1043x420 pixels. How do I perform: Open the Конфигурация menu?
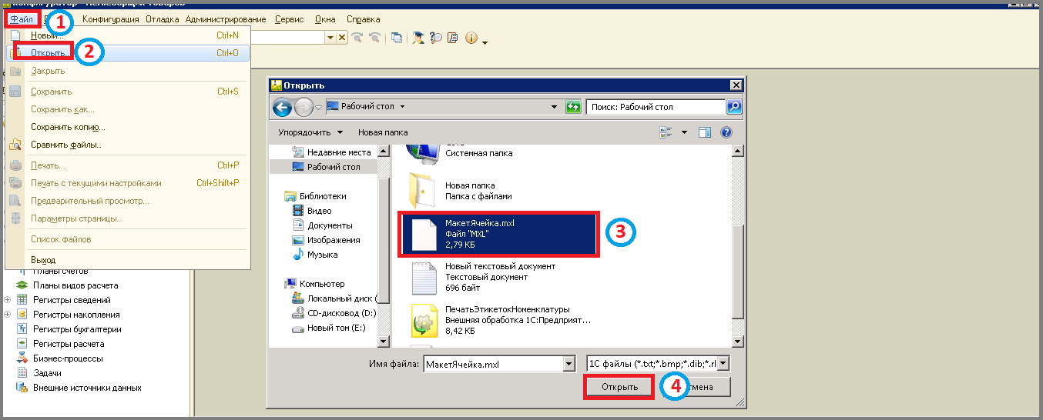(111, 19)
